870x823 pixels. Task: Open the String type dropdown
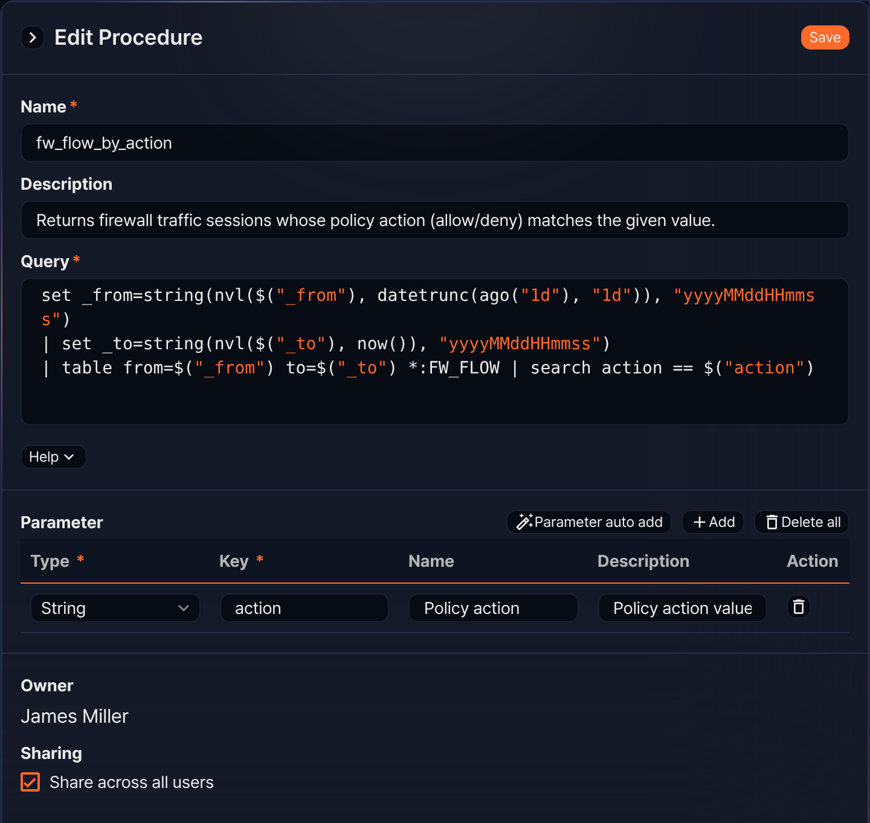point(115,608)
